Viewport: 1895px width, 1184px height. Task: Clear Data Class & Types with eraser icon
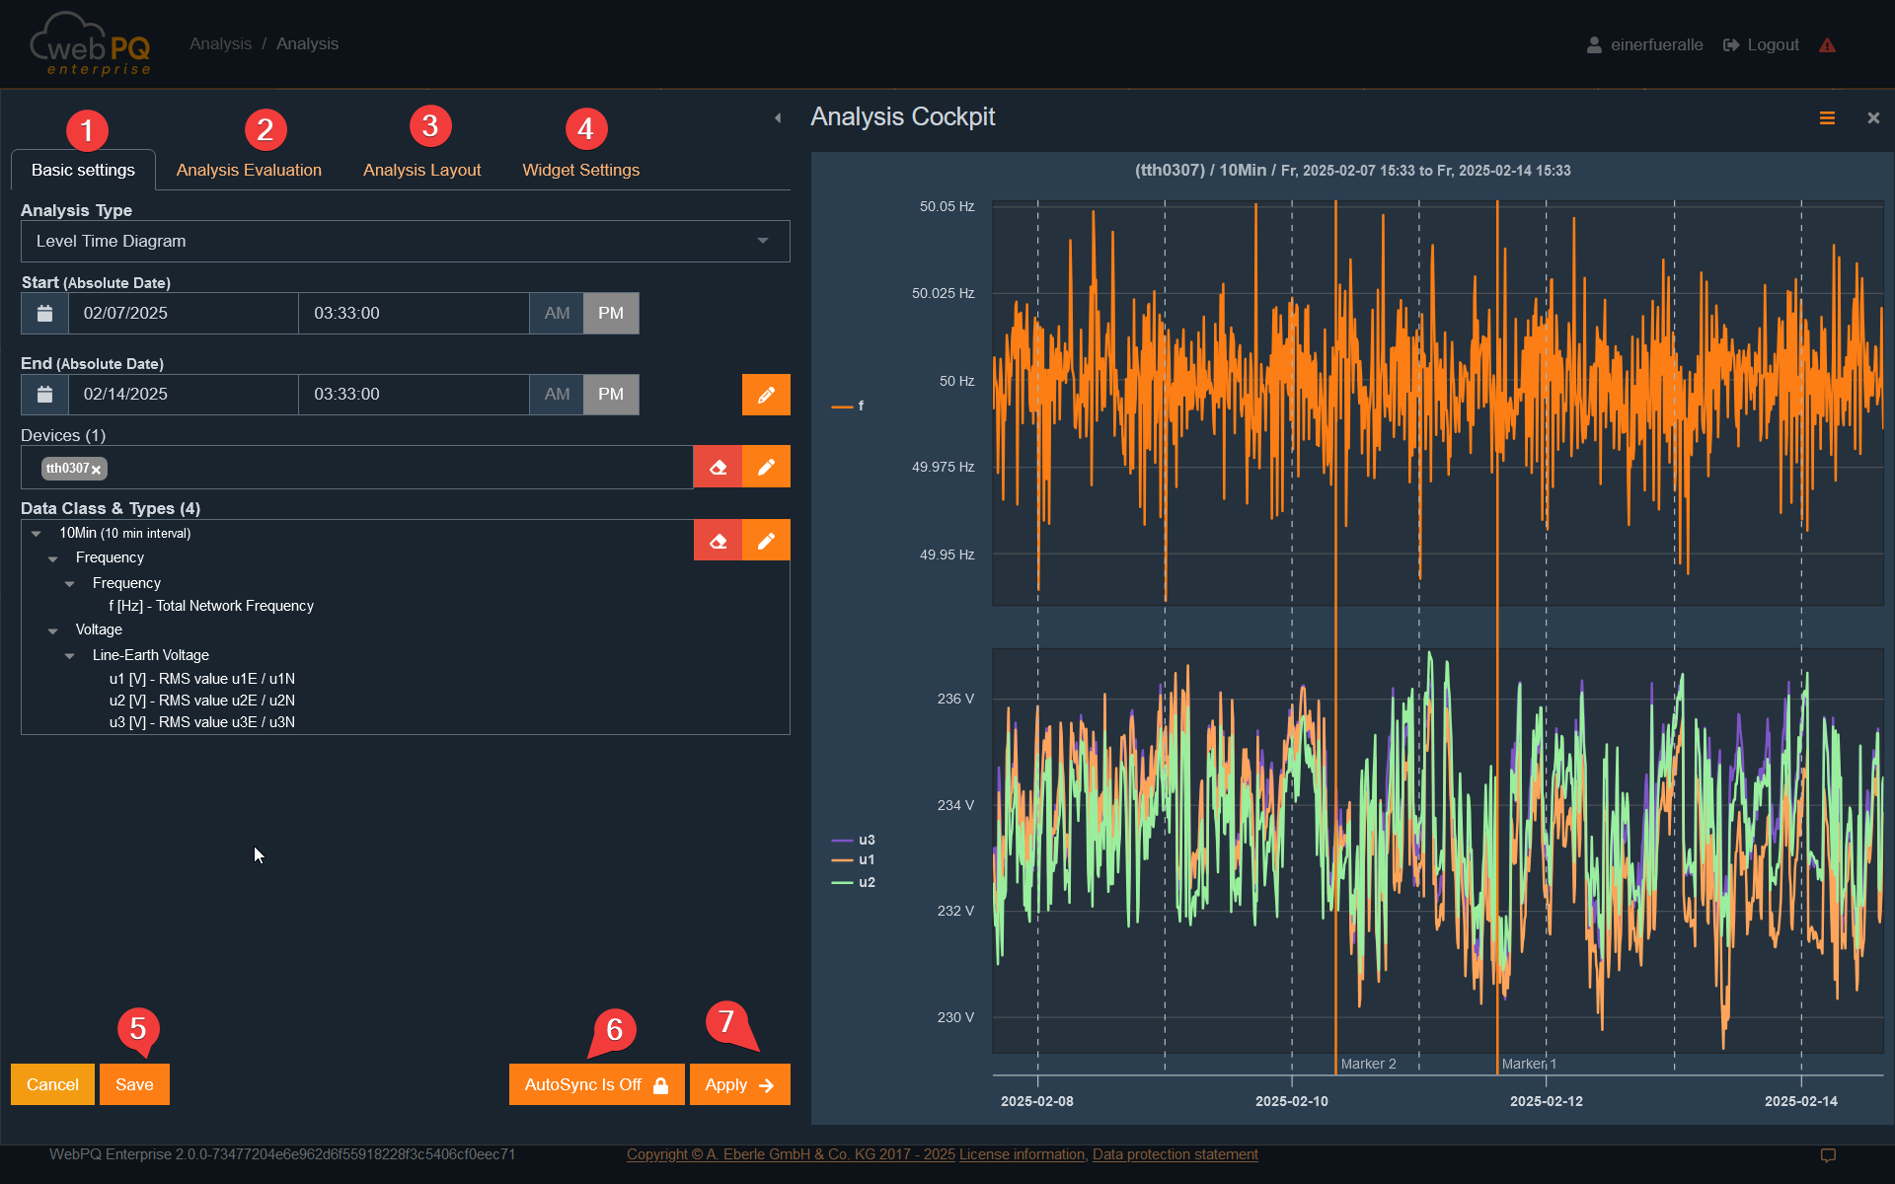pos(718,540)
